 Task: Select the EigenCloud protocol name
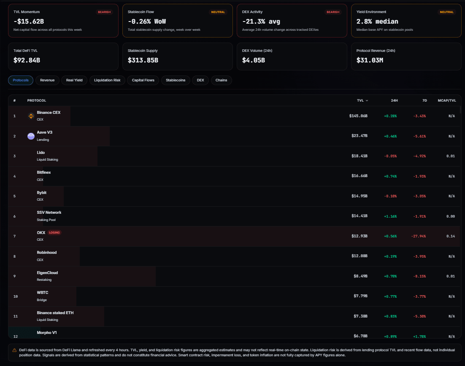[x=47, y=273]
